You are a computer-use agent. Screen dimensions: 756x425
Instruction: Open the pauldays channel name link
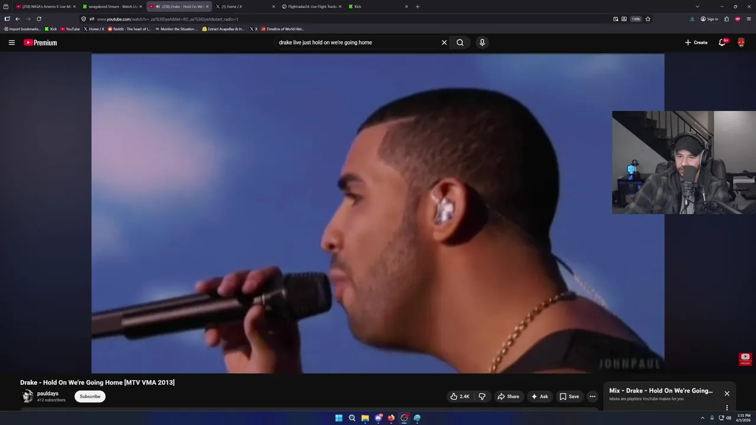47,393
